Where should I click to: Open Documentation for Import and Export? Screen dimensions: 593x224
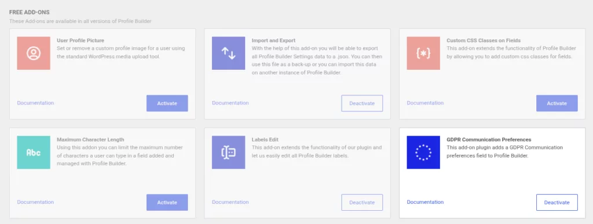tap(230, 103)
